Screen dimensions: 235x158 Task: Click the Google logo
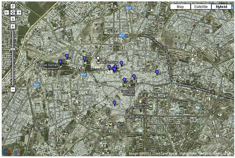tap(11, 152)
